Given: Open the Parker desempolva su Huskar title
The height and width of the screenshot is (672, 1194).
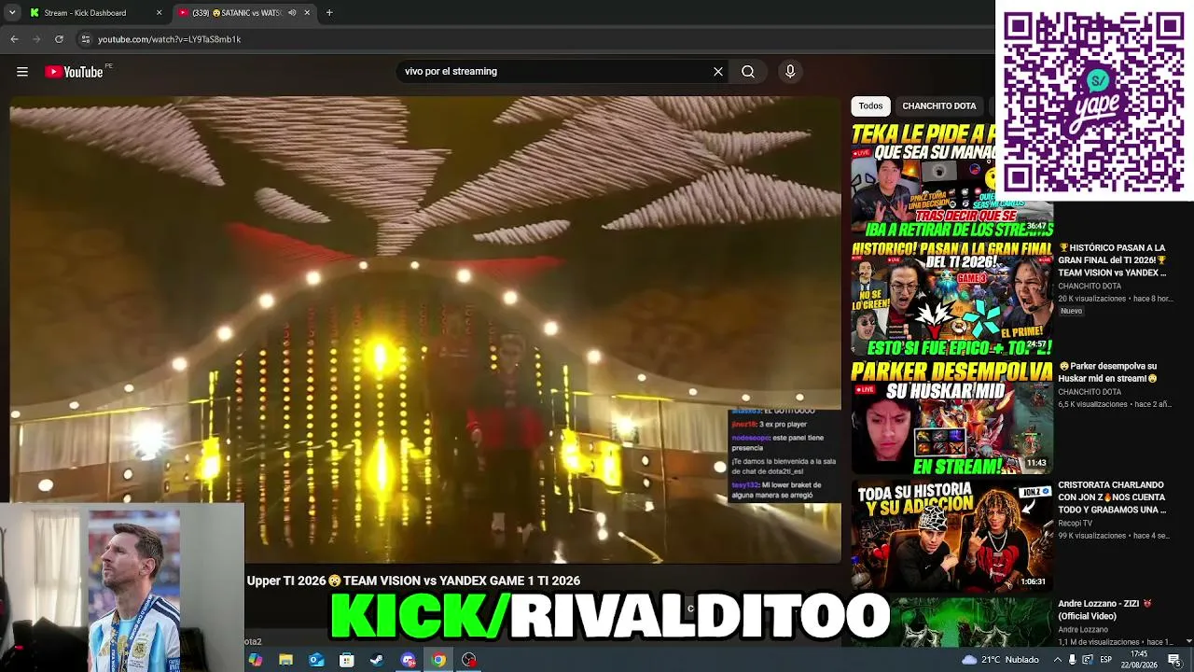Looking at the screenshot, I should point(1108,372).
